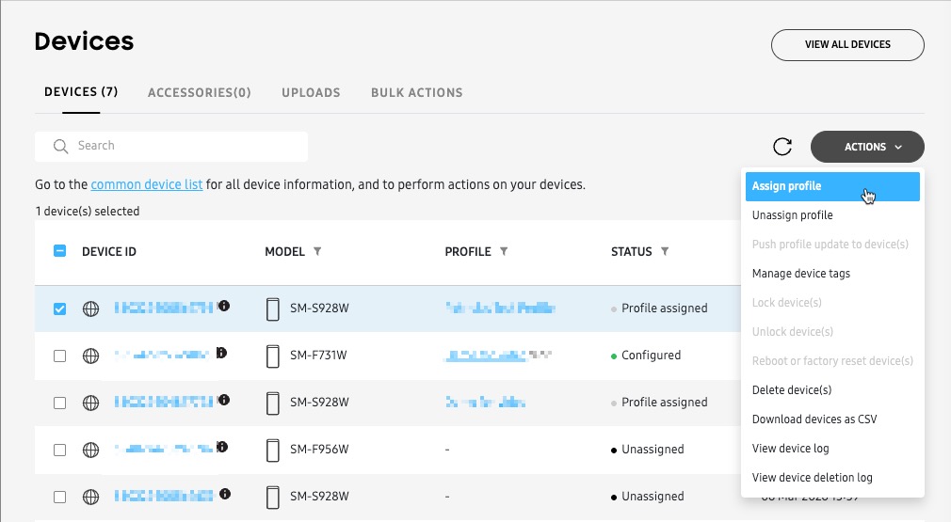The height and width of the screenshot is (522, 951).
Task: Open View device log
Action: [x=832, y=448]
